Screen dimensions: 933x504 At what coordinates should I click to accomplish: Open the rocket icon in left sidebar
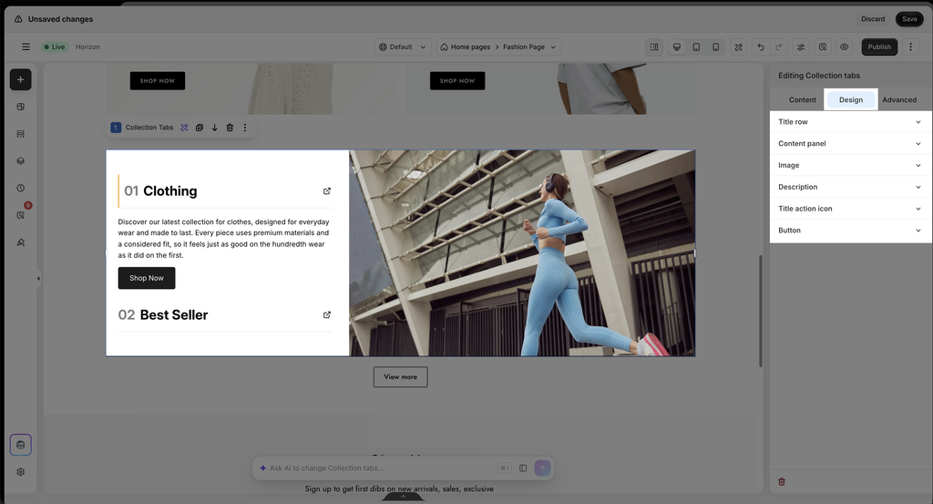20,242
